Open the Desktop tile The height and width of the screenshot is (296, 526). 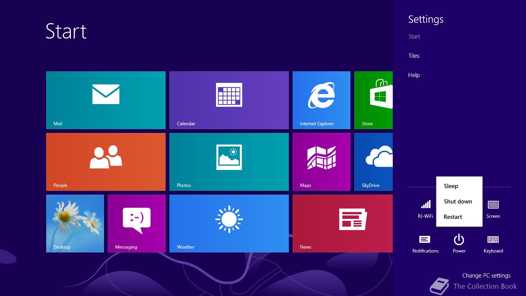(75, 224)
